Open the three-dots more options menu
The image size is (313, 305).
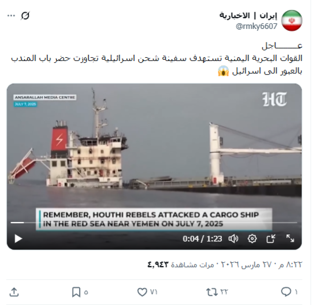11,16
